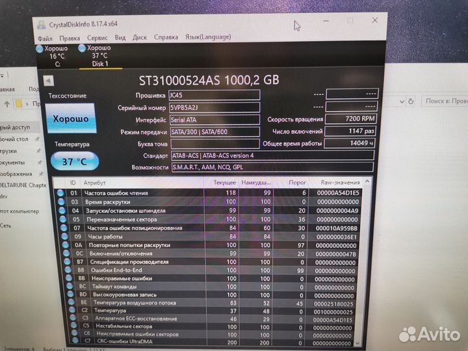Click the rotation speed value 7200 RPM
468x351 pixels.
[x=350, y=119]
